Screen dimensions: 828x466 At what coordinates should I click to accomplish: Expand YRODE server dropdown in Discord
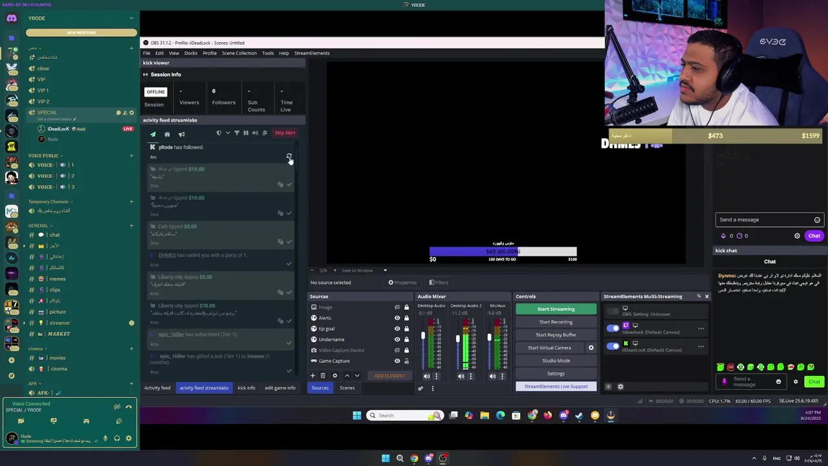click(x=131, y=18)
